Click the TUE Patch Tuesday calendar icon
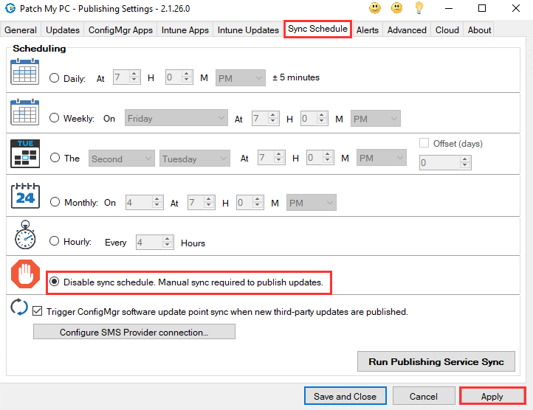Viewport: 533px width, 410px height. 25,153
